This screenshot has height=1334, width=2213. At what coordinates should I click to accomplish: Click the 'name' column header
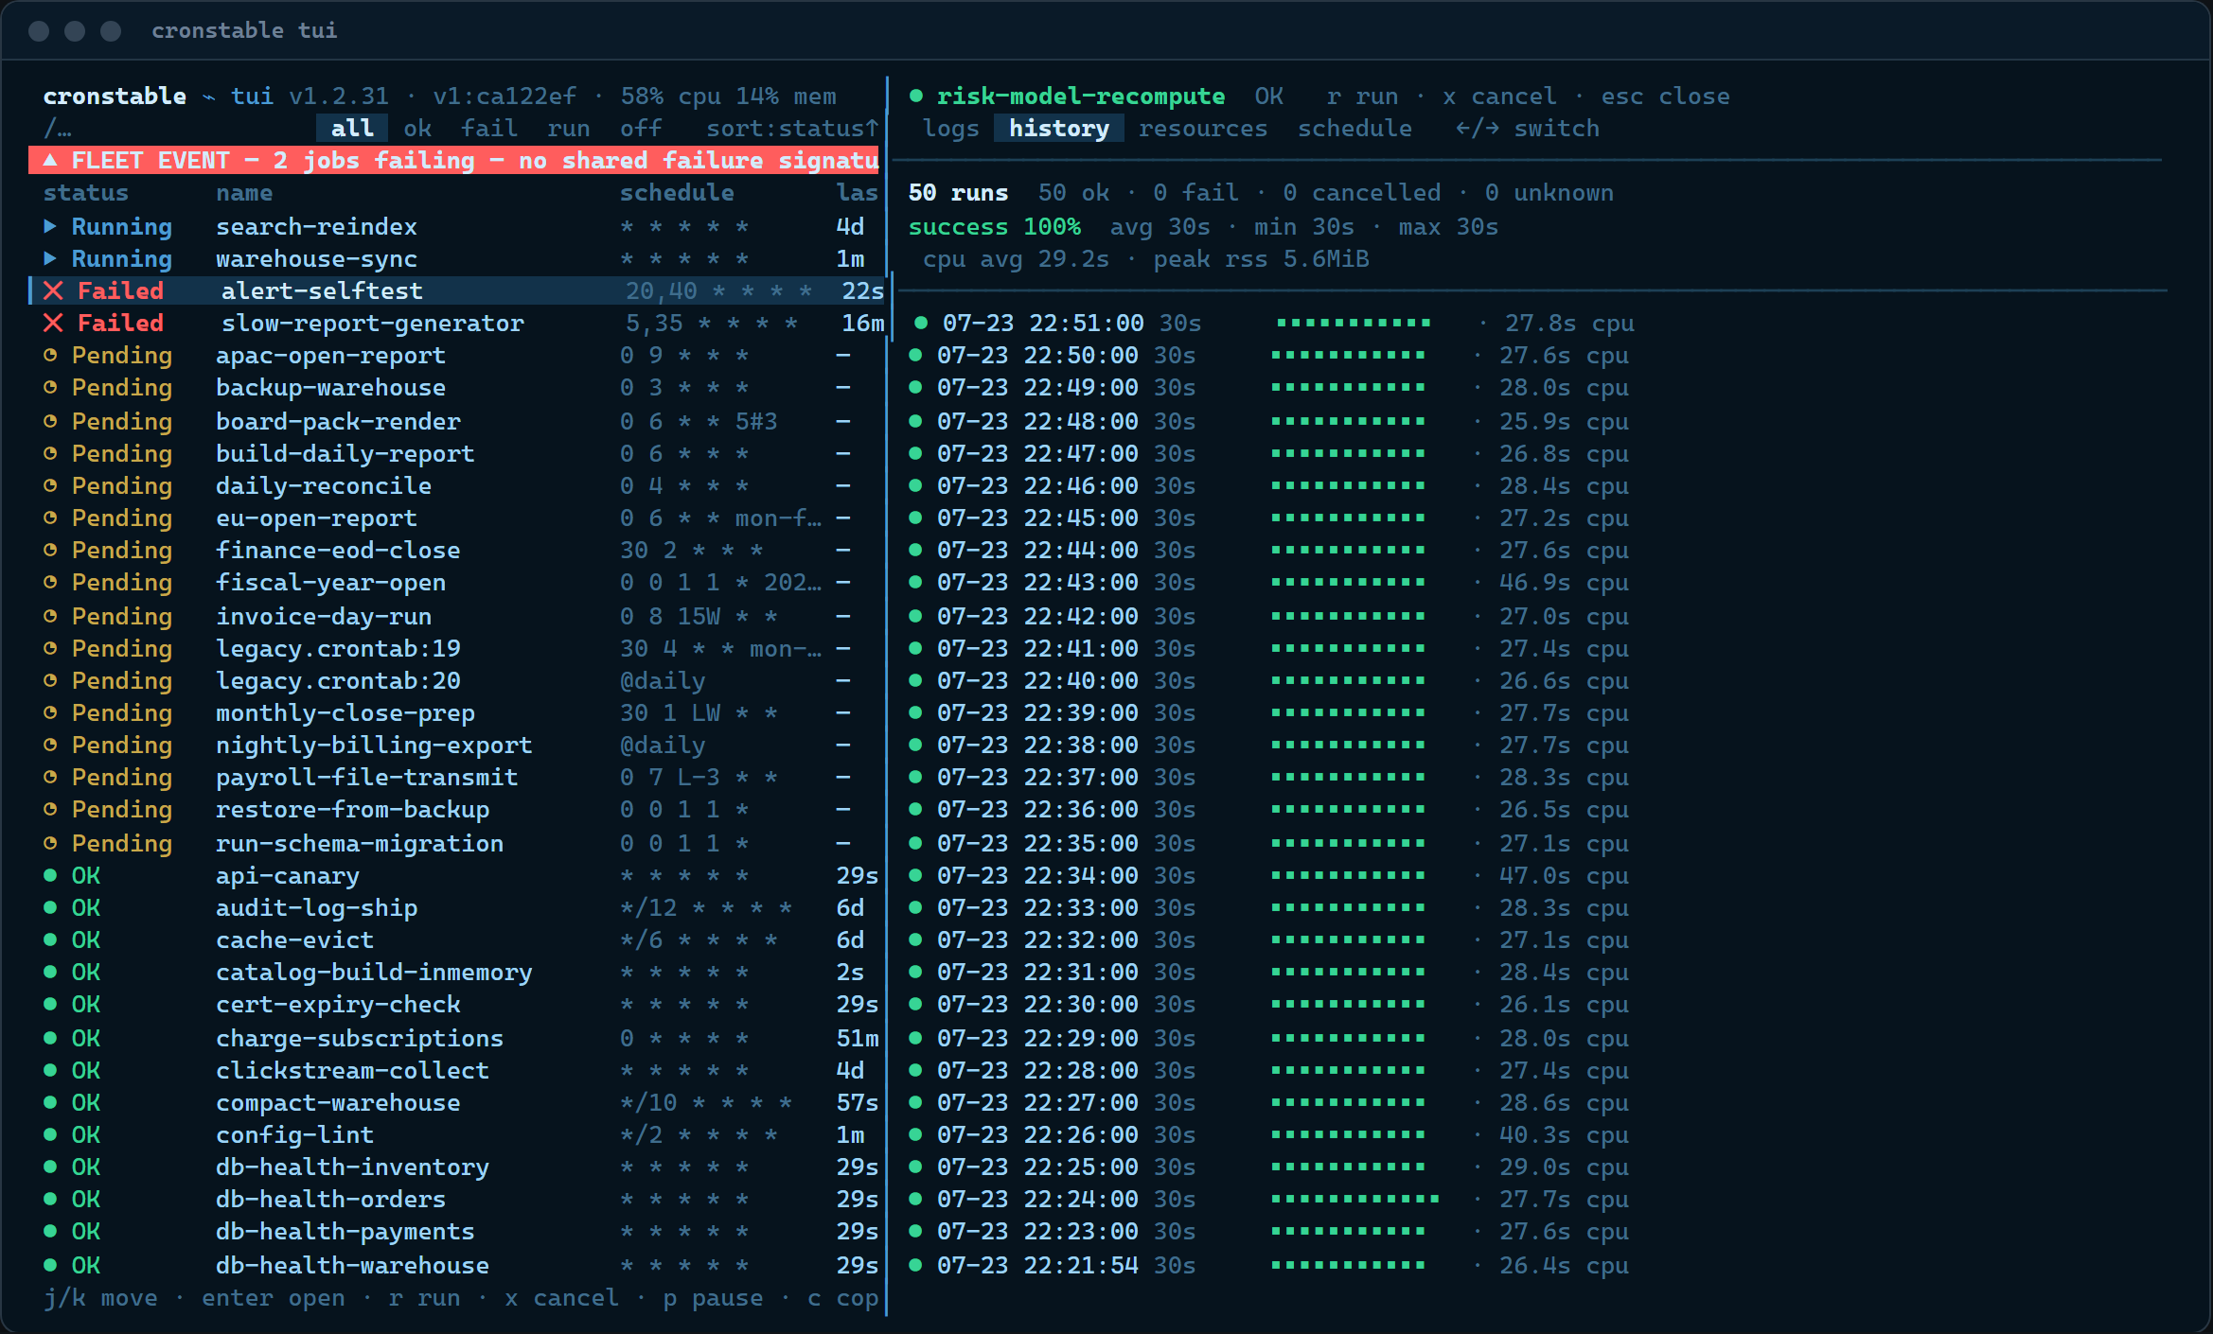pos(244,192)
